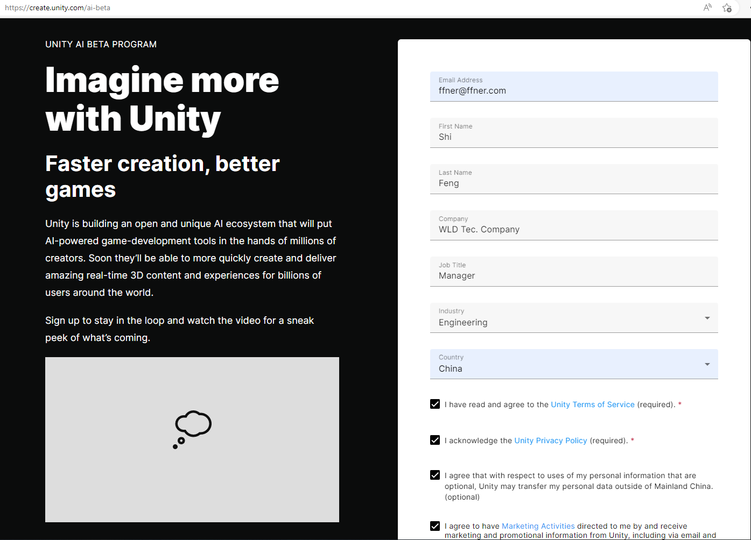This screenshot has height=540, width=751.
Task: Click the Company field with WLD Tec. Company
Action: point(573,229)
